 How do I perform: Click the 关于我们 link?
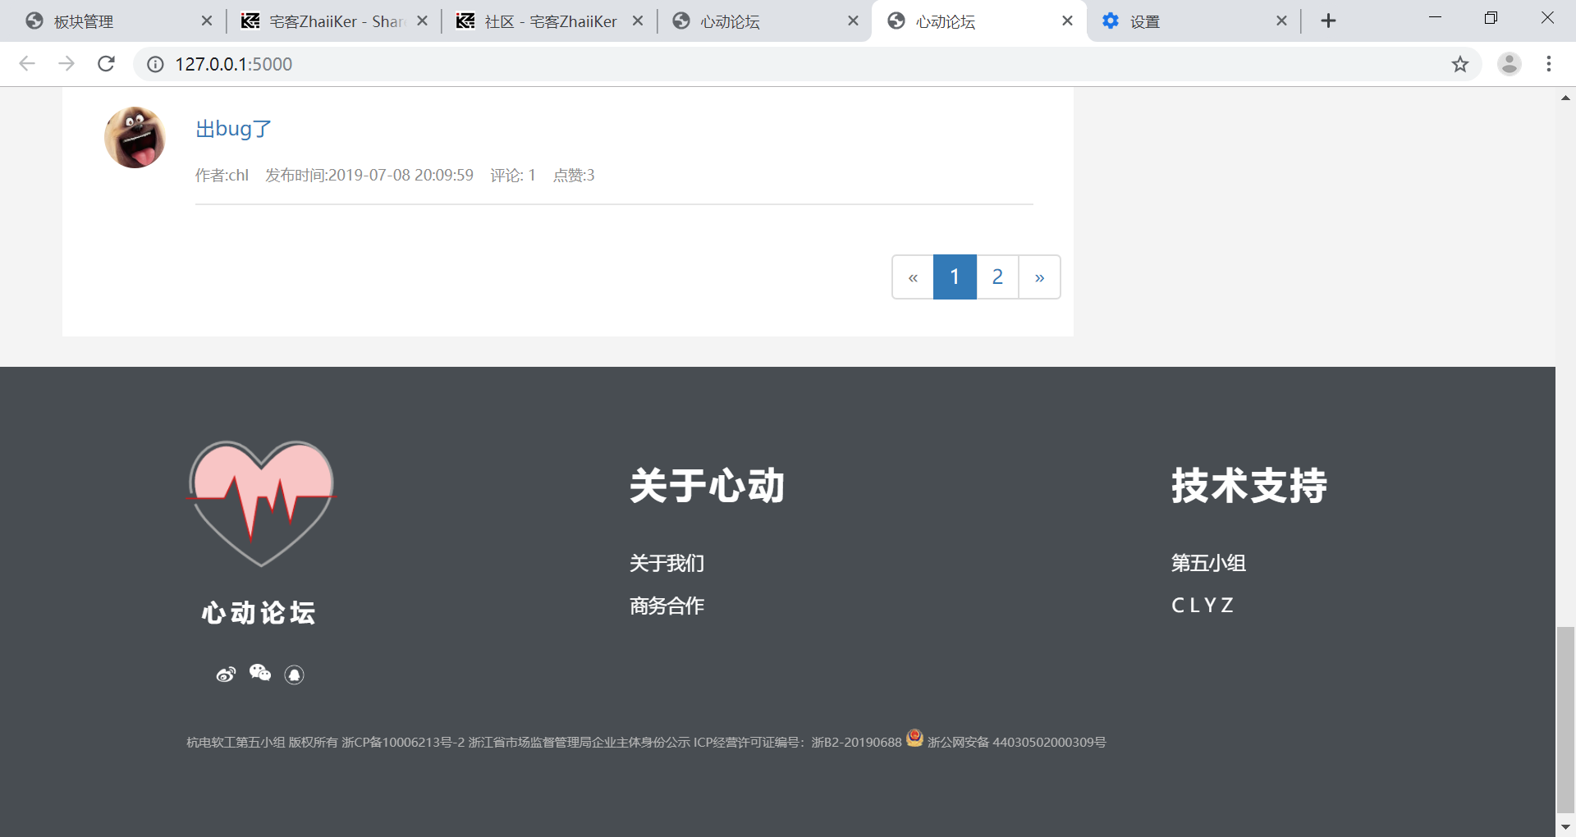(x=667, y=563)
